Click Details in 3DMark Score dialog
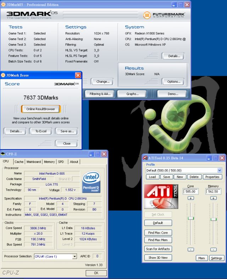 click(16, 131)
